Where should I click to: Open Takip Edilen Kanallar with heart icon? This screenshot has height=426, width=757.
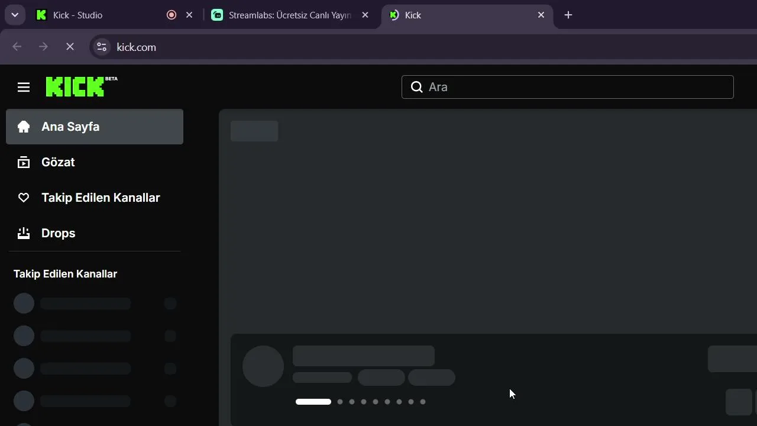(95, 198)
